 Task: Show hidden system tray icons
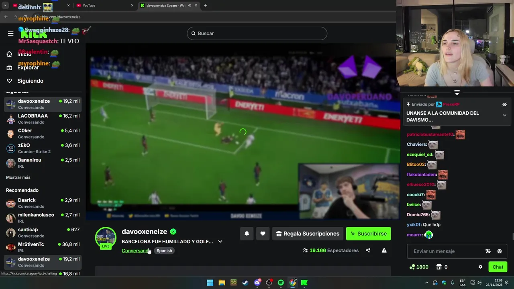[x=426, y=283]
